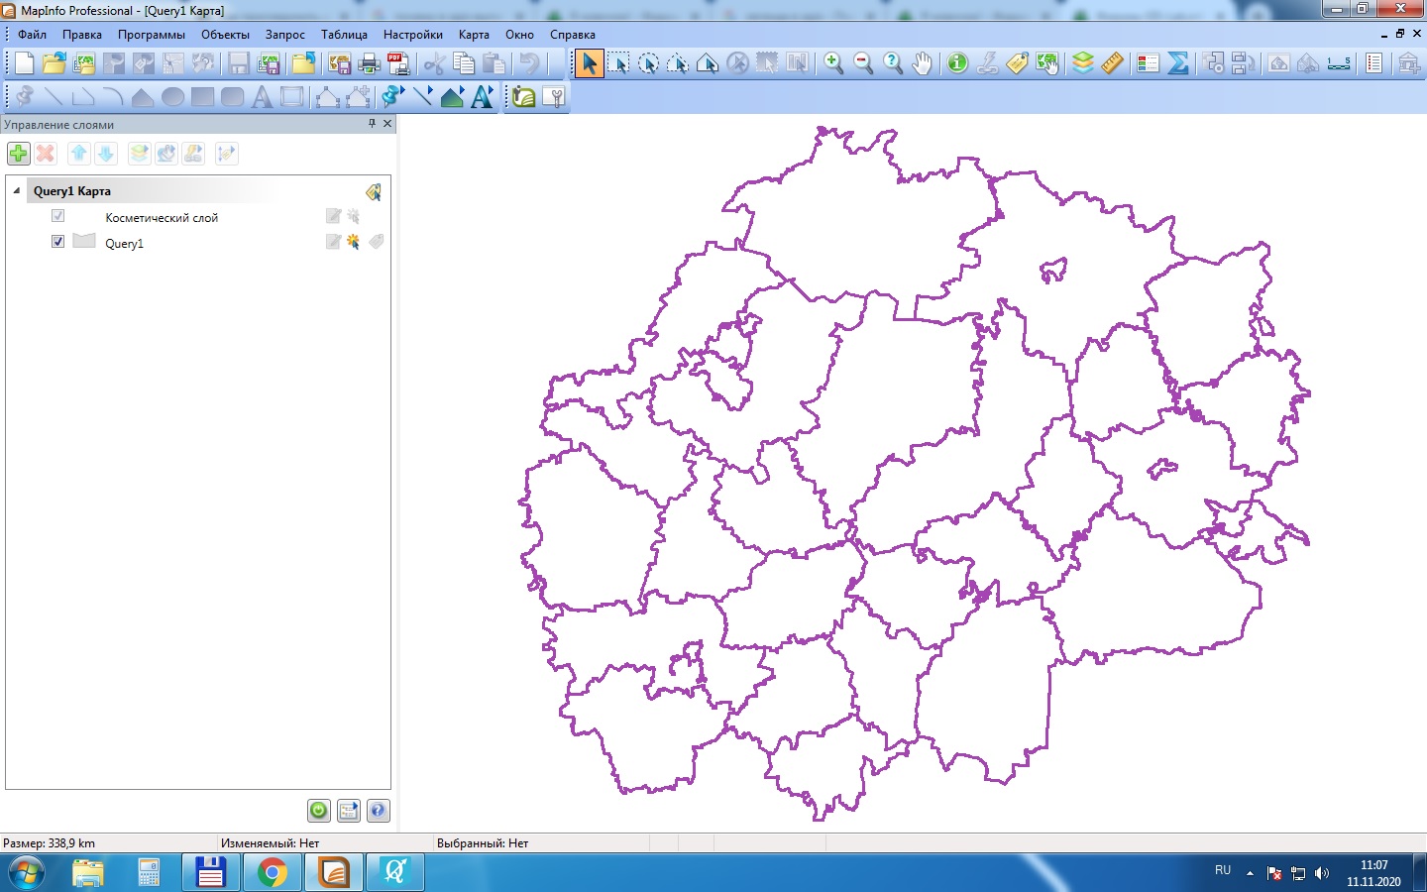Image resolution: width=1427 pixels, height=892 pixels.
Task: Open the text style tool dropdown
Action: [x=483, y=96]
